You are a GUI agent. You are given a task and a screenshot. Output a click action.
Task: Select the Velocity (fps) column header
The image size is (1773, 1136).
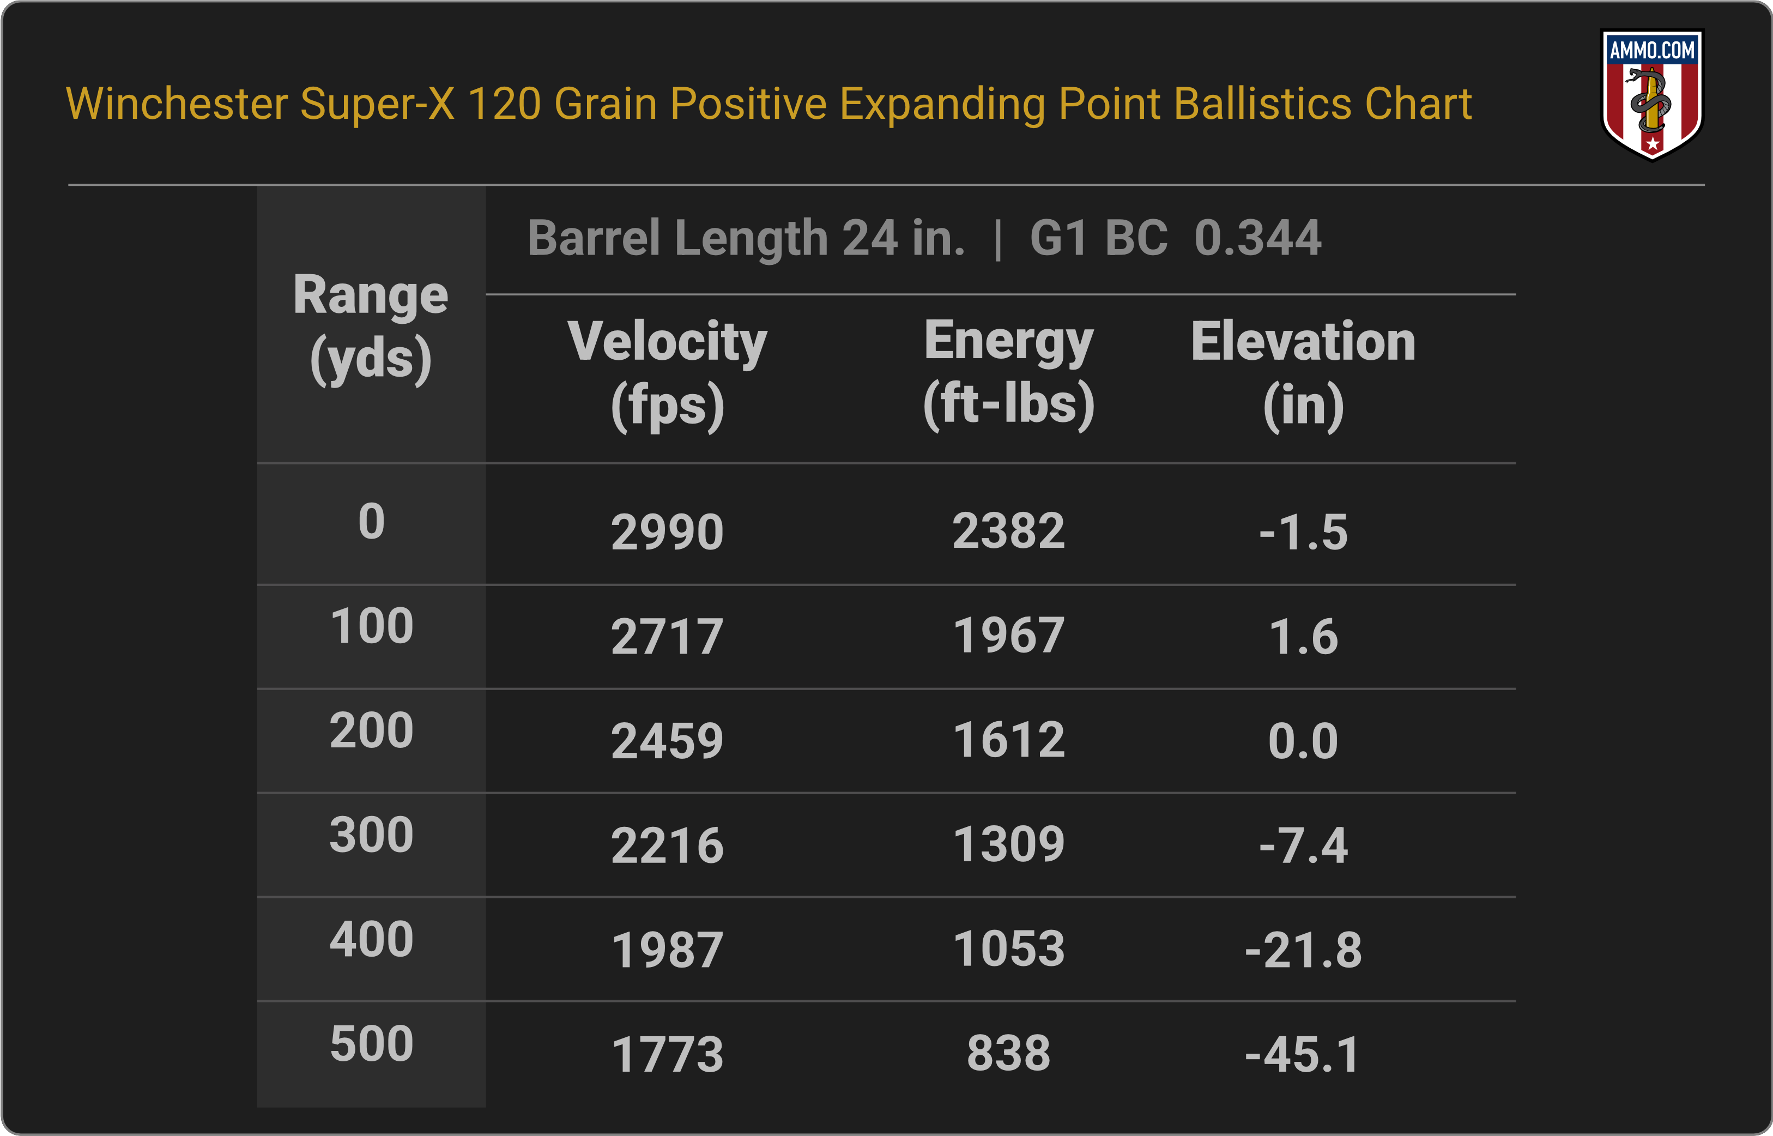pos(667,373)
